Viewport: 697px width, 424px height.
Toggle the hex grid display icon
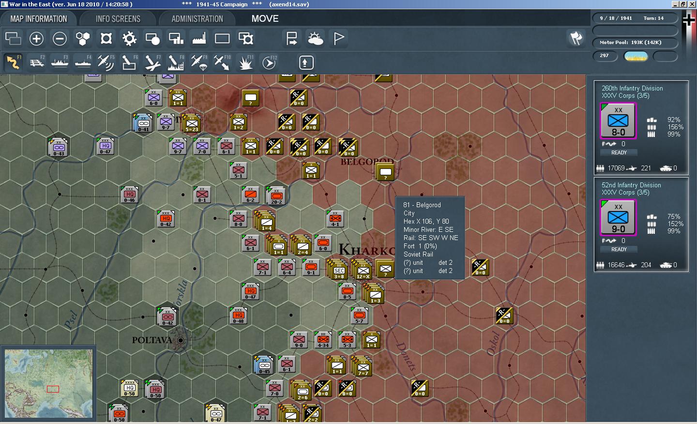pos(83,38)
